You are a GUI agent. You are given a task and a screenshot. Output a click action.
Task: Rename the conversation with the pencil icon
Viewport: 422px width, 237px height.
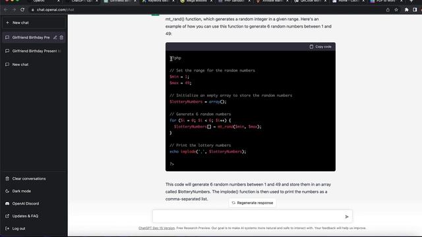tap(55, 38)
